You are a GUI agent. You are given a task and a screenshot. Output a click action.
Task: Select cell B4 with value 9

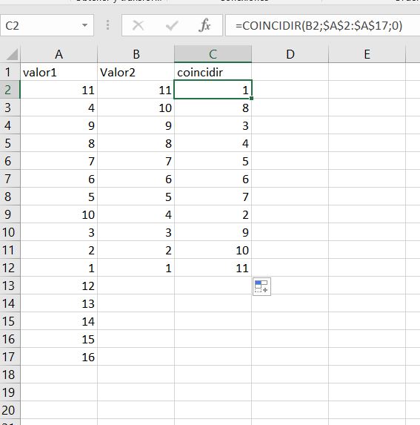tap(136, 125)
